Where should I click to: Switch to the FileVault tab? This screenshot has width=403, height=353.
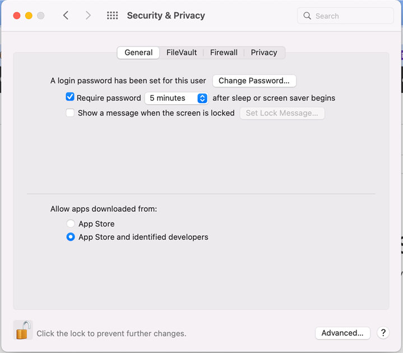pos(182,53)
